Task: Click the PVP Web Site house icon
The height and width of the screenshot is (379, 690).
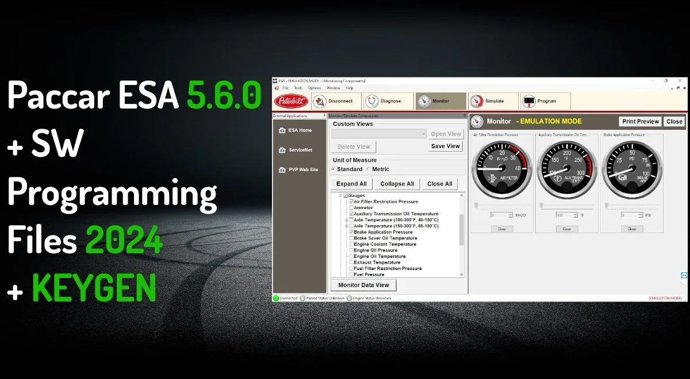Action: click(282, 170)
